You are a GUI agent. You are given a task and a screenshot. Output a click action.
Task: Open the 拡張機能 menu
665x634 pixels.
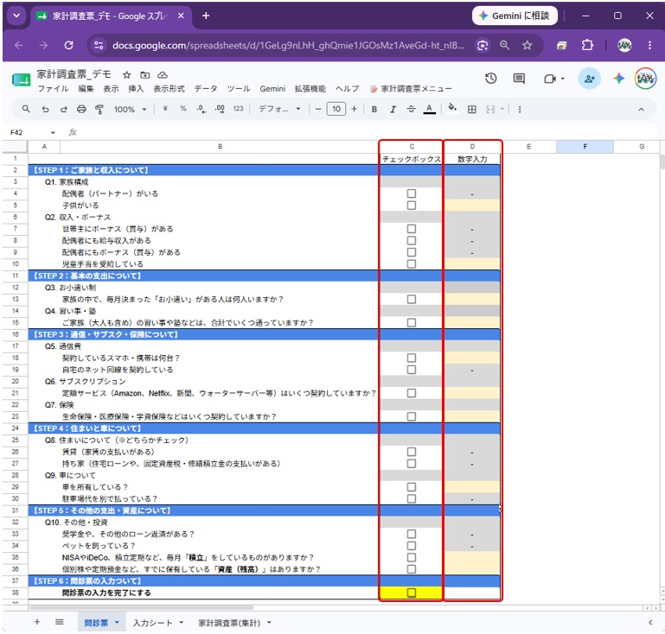(310, 88)
